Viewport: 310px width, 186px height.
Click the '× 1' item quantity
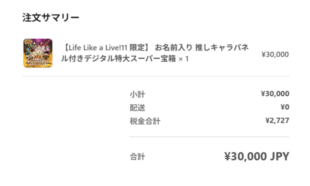(184, 59)
